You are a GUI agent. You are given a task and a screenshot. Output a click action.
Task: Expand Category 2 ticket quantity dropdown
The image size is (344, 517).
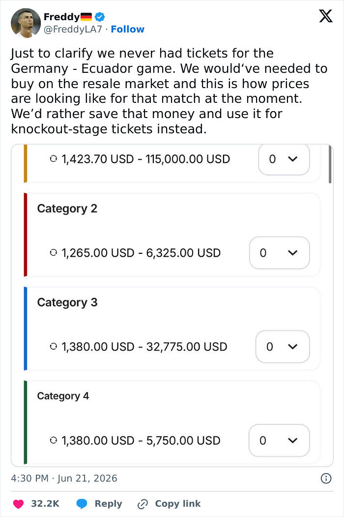[280, 253]
